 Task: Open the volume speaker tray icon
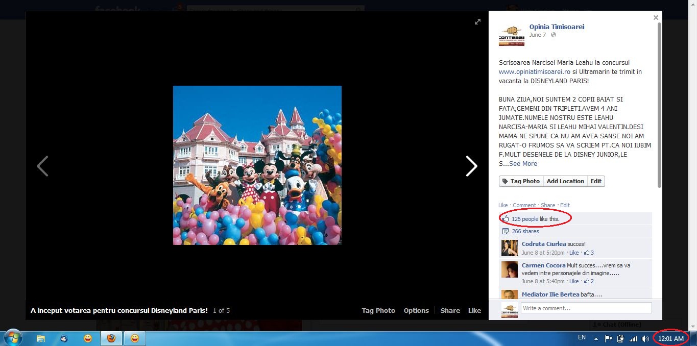pyautogui.click(x=645, y=338)
